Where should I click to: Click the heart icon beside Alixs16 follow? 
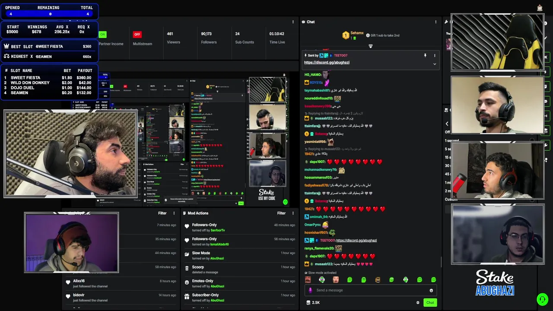[68, 282]
